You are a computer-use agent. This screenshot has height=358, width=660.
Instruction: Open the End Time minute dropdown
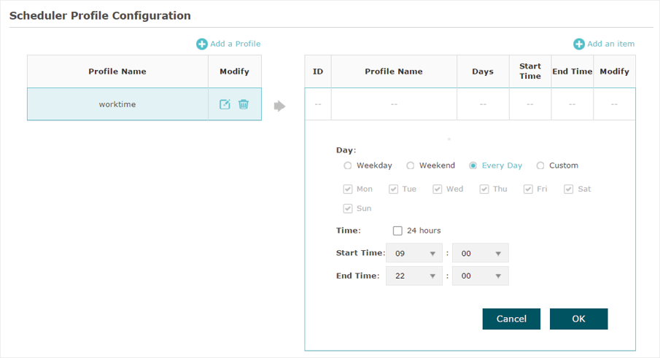click(481, 276)
